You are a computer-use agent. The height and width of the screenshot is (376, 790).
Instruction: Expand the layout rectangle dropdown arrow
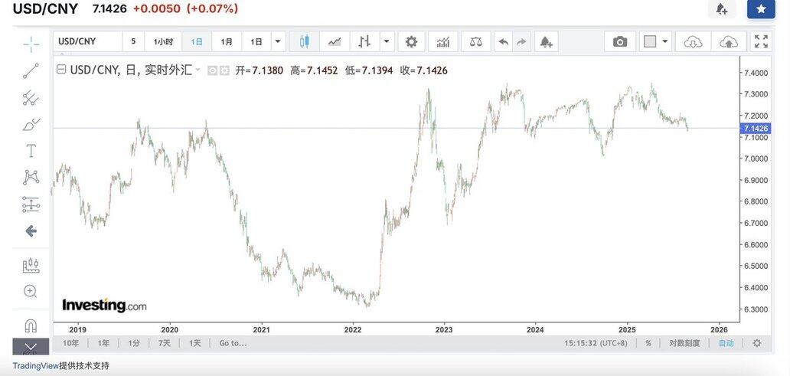click(665, 41)
